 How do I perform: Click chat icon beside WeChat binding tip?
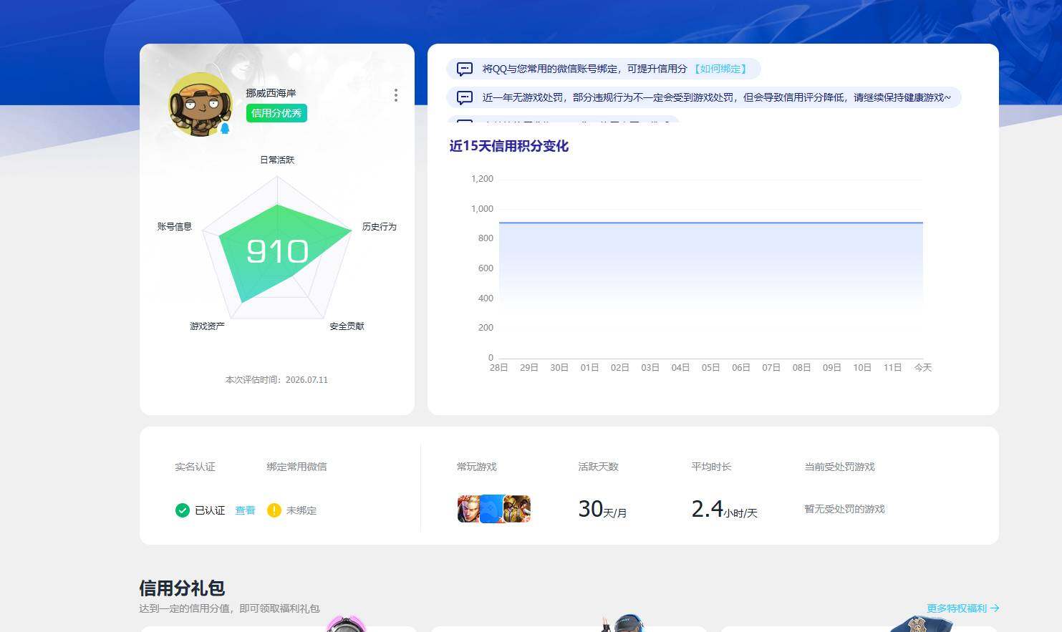click(465, 69)
